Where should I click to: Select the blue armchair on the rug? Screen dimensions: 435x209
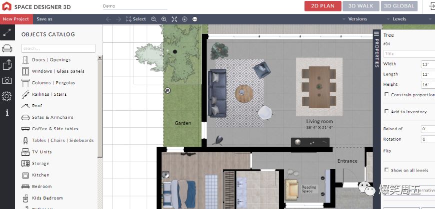262,70
